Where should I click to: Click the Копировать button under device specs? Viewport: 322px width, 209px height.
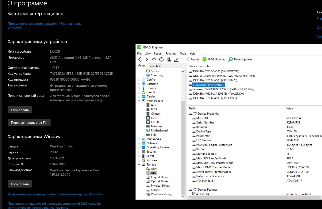click(20, 110)
